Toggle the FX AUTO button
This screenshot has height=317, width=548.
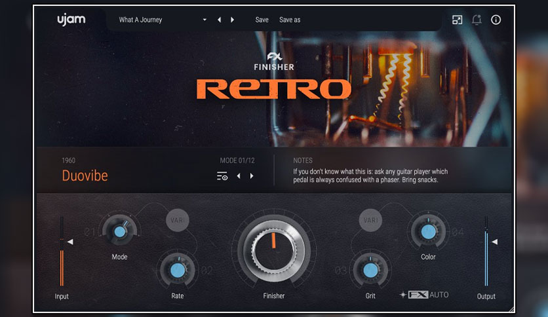424,295
